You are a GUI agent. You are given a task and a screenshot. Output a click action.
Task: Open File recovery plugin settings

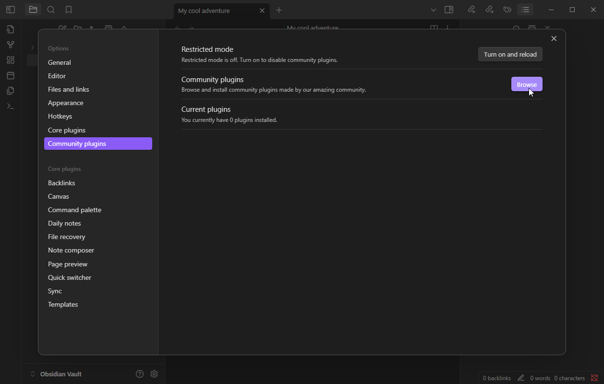point(98,237)
